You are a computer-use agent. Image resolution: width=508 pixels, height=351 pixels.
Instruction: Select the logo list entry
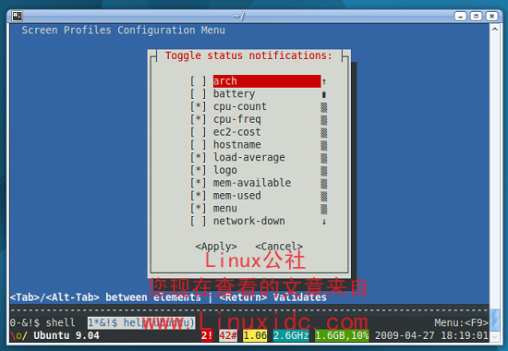224,170
